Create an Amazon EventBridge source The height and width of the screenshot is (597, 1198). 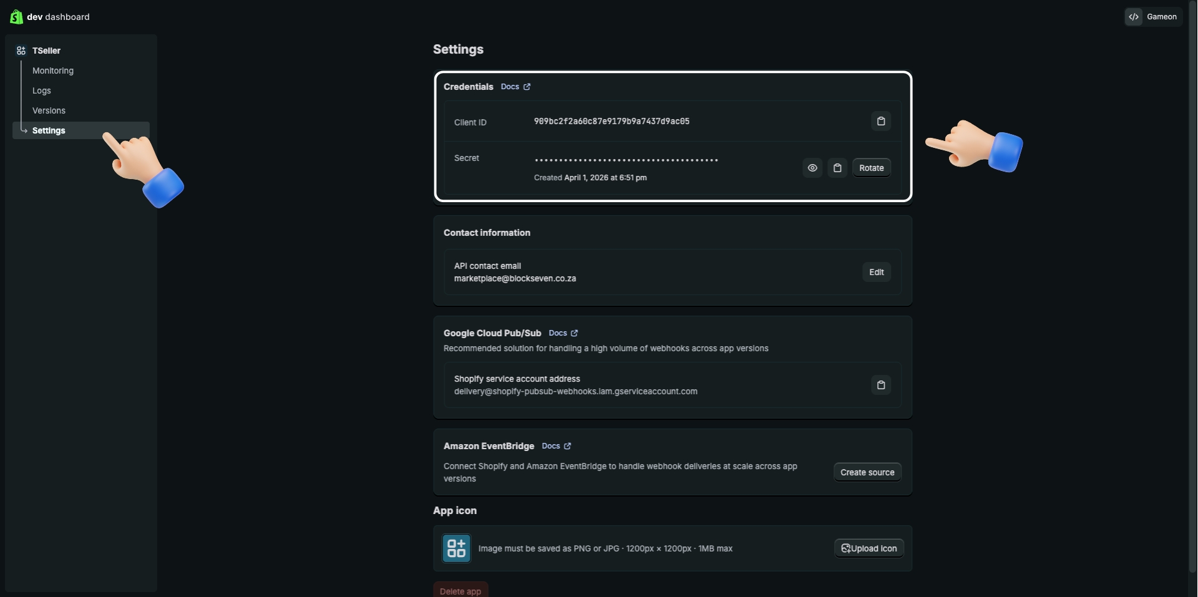tap(867, 472)
